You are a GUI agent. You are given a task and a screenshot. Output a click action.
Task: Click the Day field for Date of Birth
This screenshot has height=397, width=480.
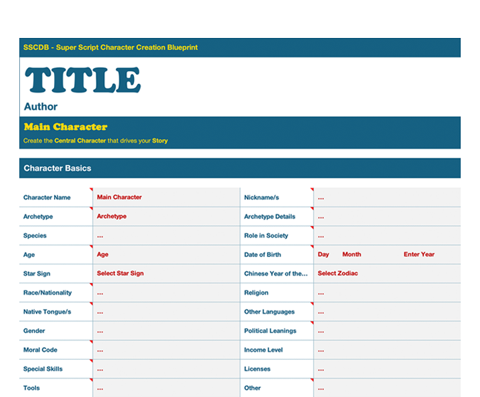pyautogui.click(x=323, y=254)
